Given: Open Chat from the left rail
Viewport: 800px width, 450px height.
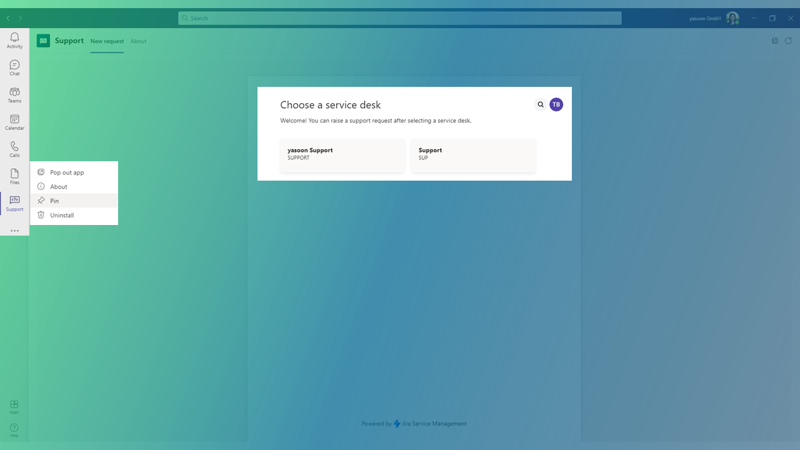Looking at the screenshot, I should pyautogui.click(x=14, y=68).
